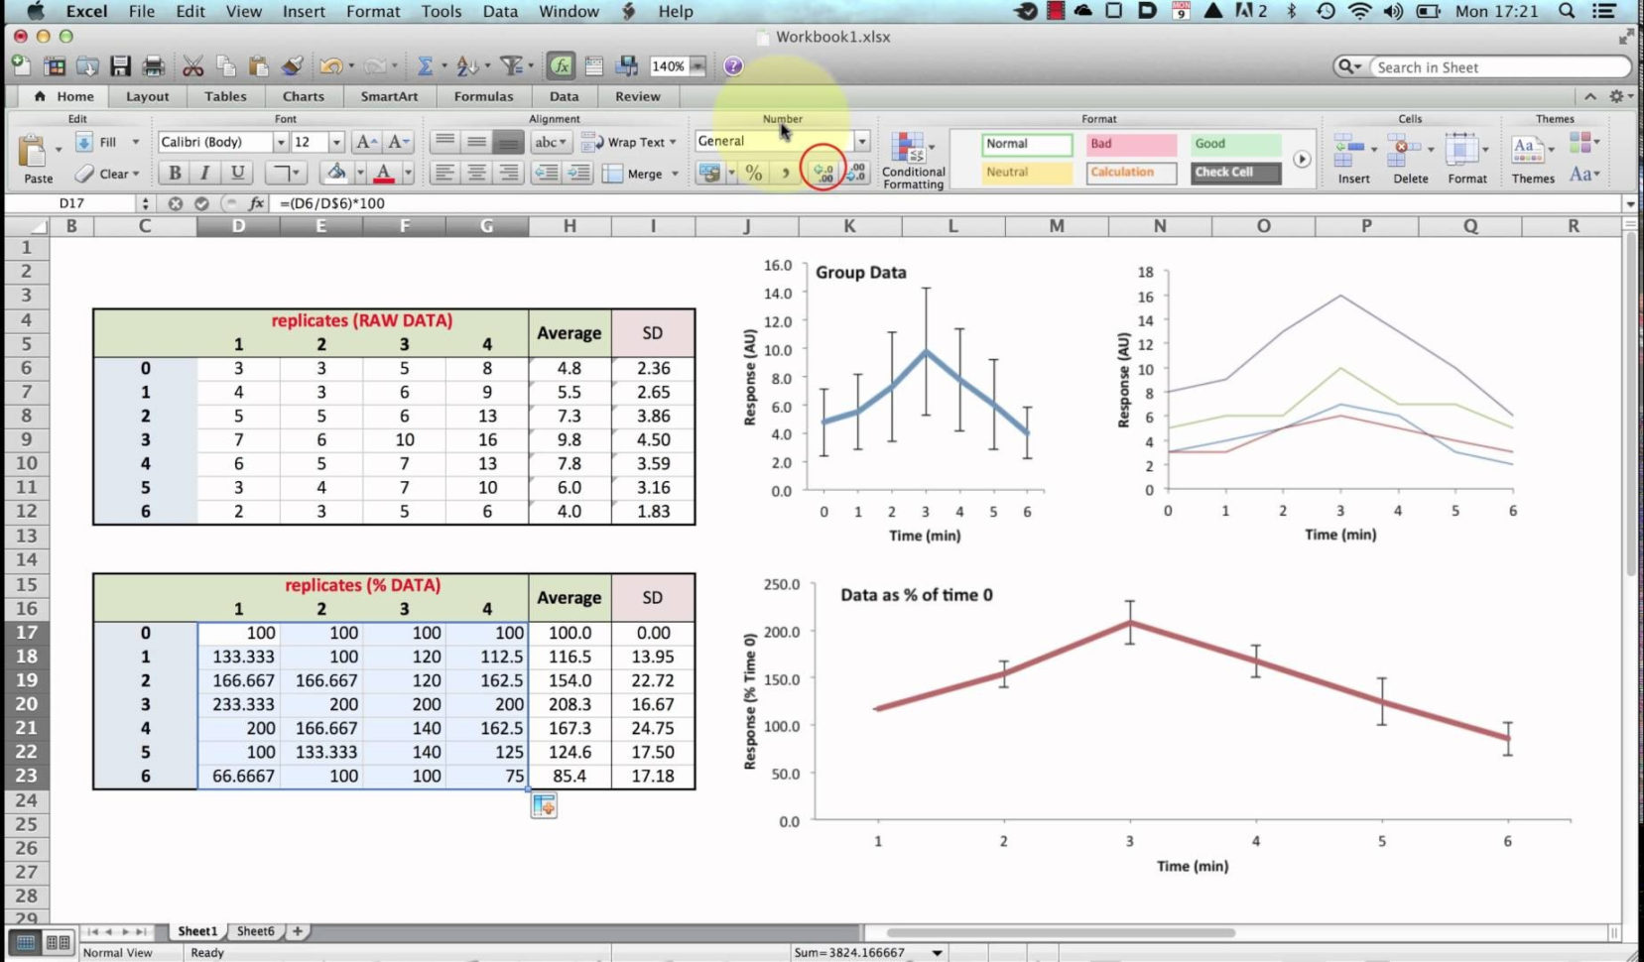
Task: Toggle italic formatting
Action: click(x=205, y=173)
